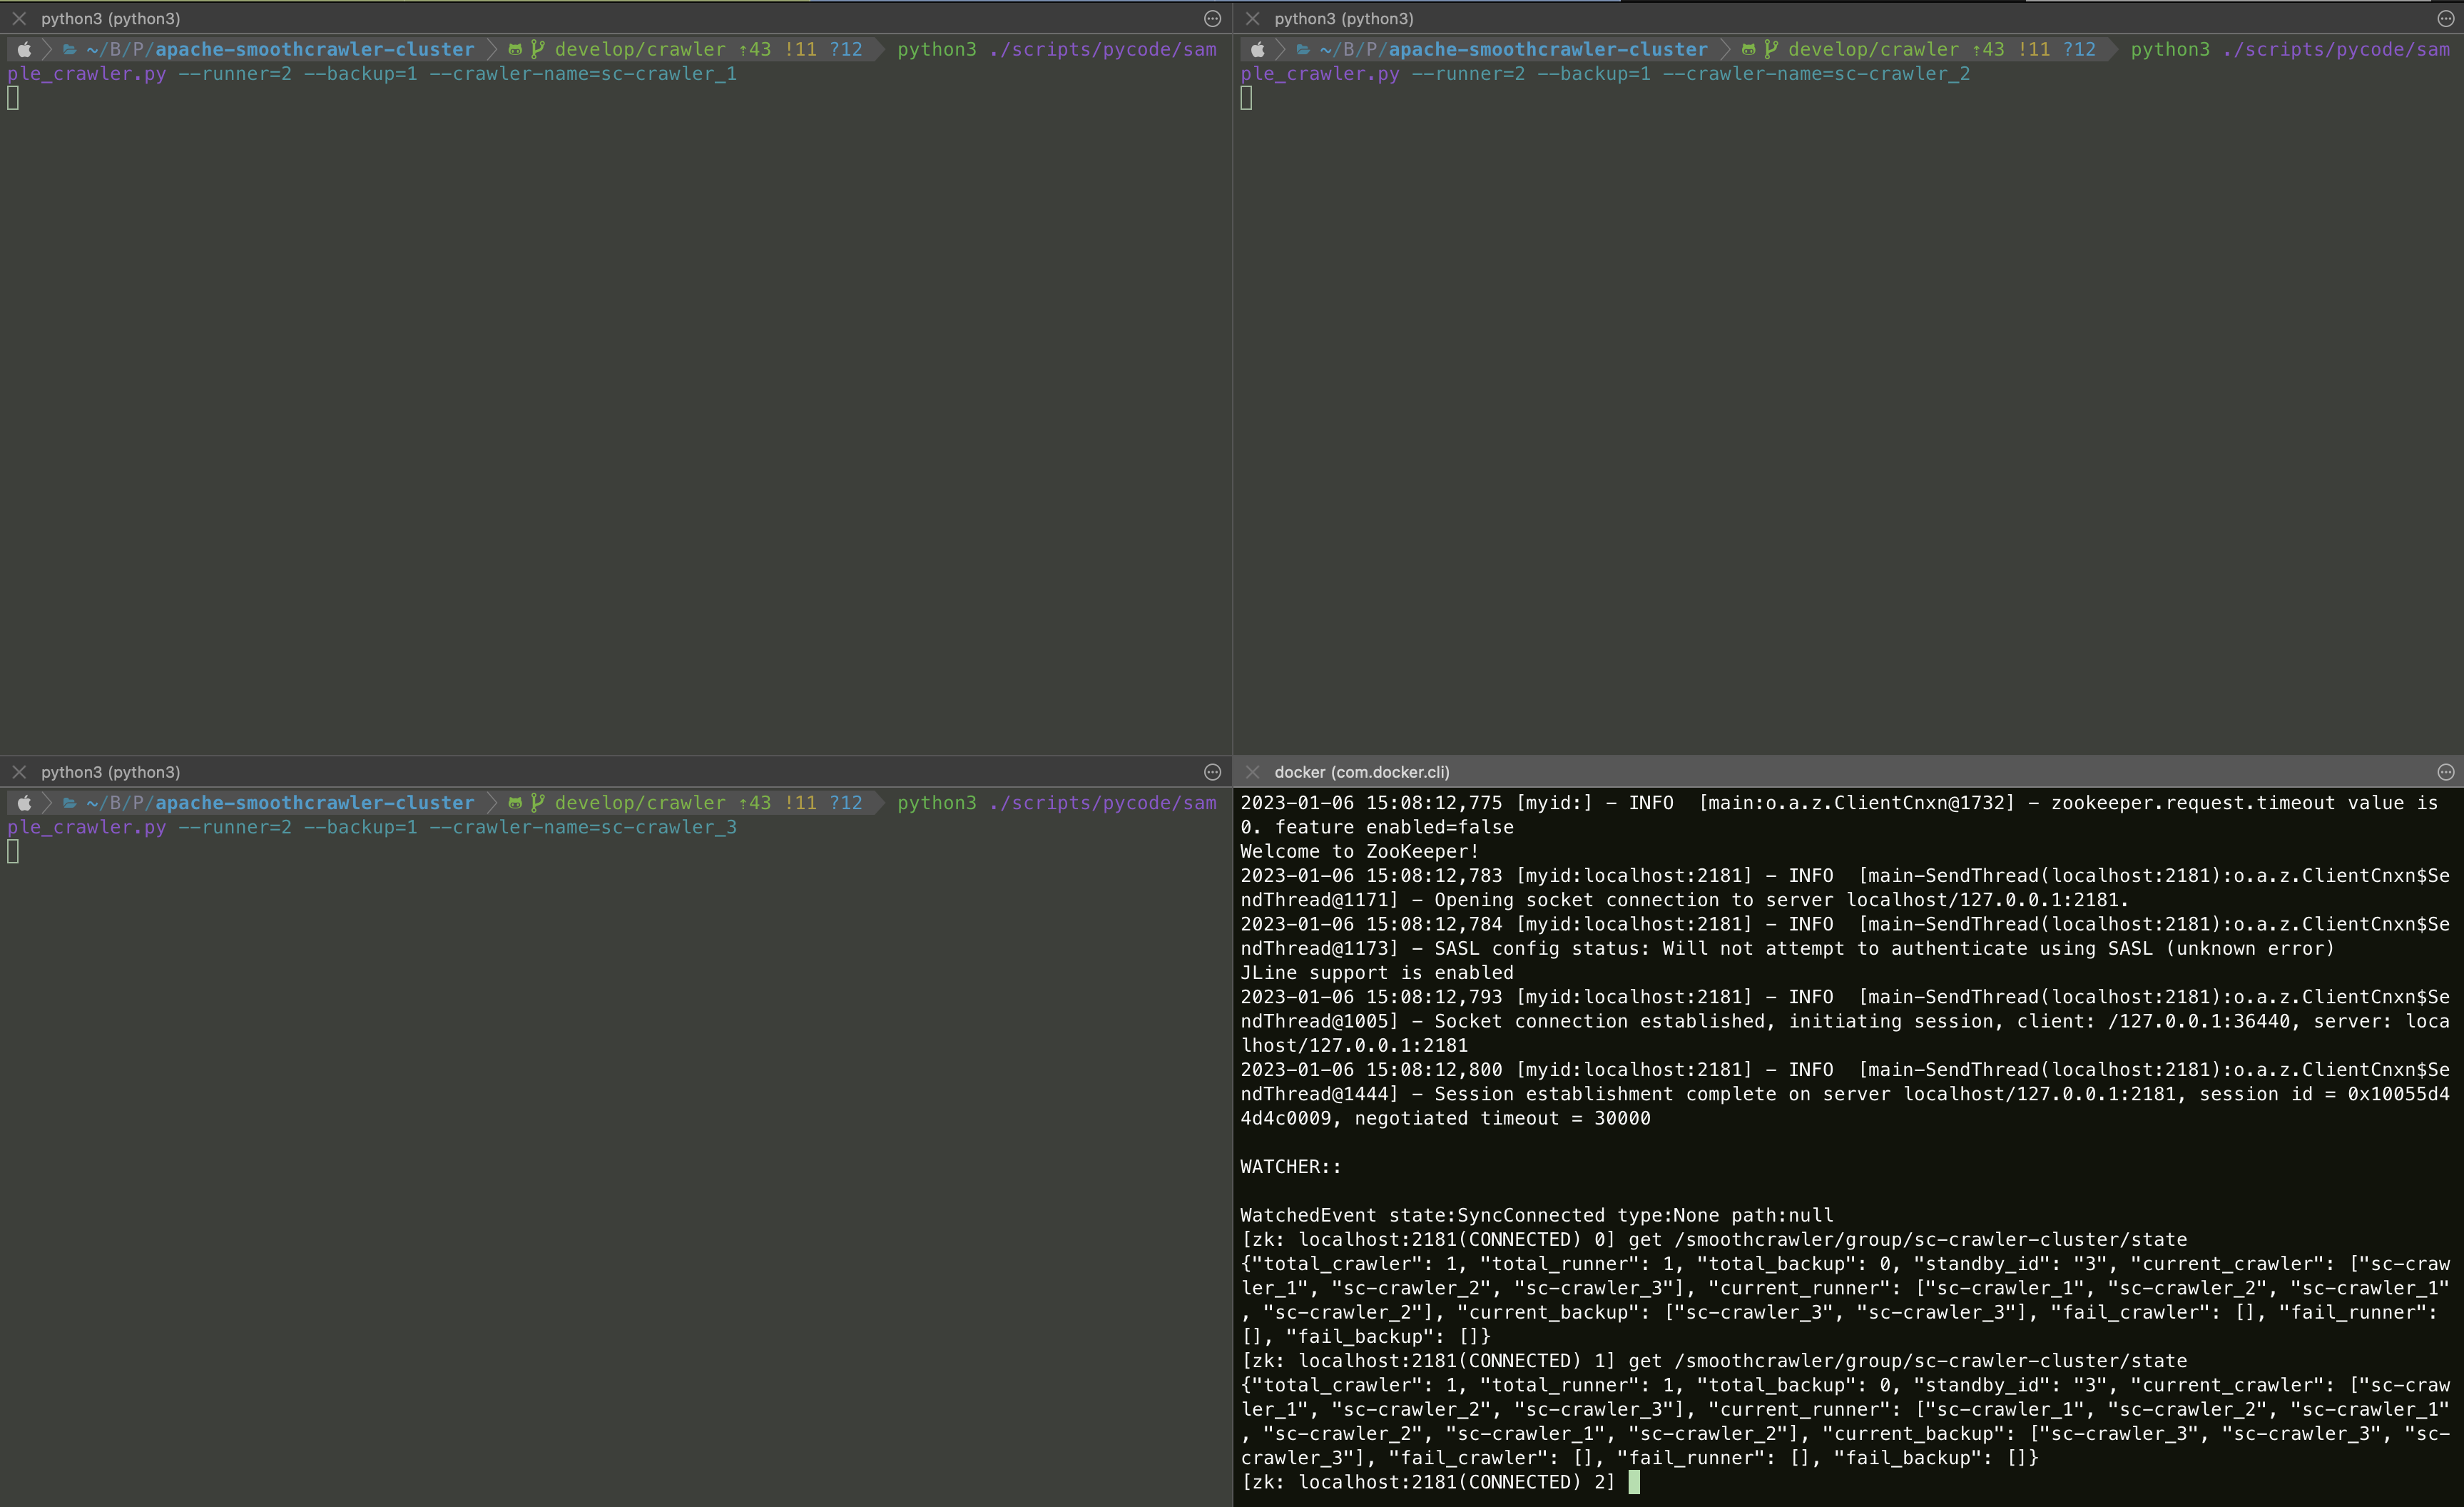This screenshot has height=1507, width=2464.
Task: Open options menu of bottom-left python3 pane
Action: tap(1212, 772)
